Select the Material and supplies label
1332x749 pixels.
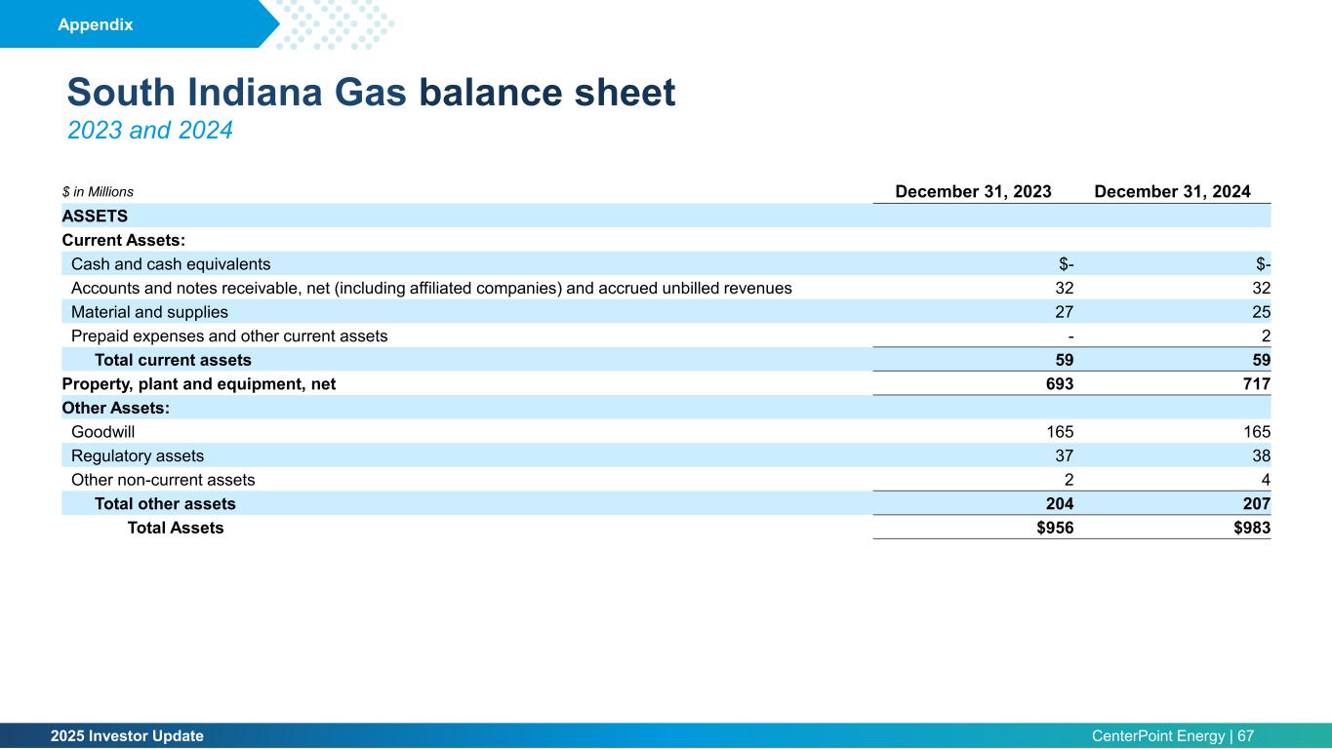(x=149, y=312)
